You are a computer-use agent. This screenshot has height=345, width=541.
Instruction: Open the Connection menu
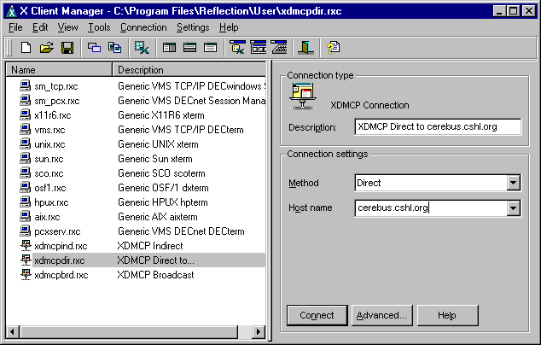pos(143,27)
